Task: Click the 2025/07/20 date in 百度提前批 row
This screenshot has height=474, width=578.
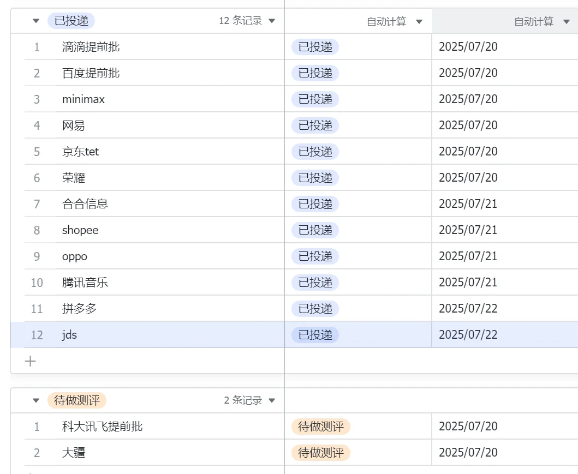Action: [x=468, y=73]
